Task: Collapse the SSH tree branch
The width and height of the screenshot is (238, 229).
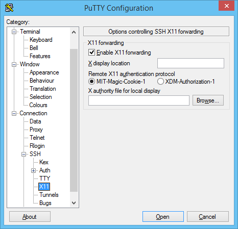Action: pyautogui.click(x=23, y=154)
